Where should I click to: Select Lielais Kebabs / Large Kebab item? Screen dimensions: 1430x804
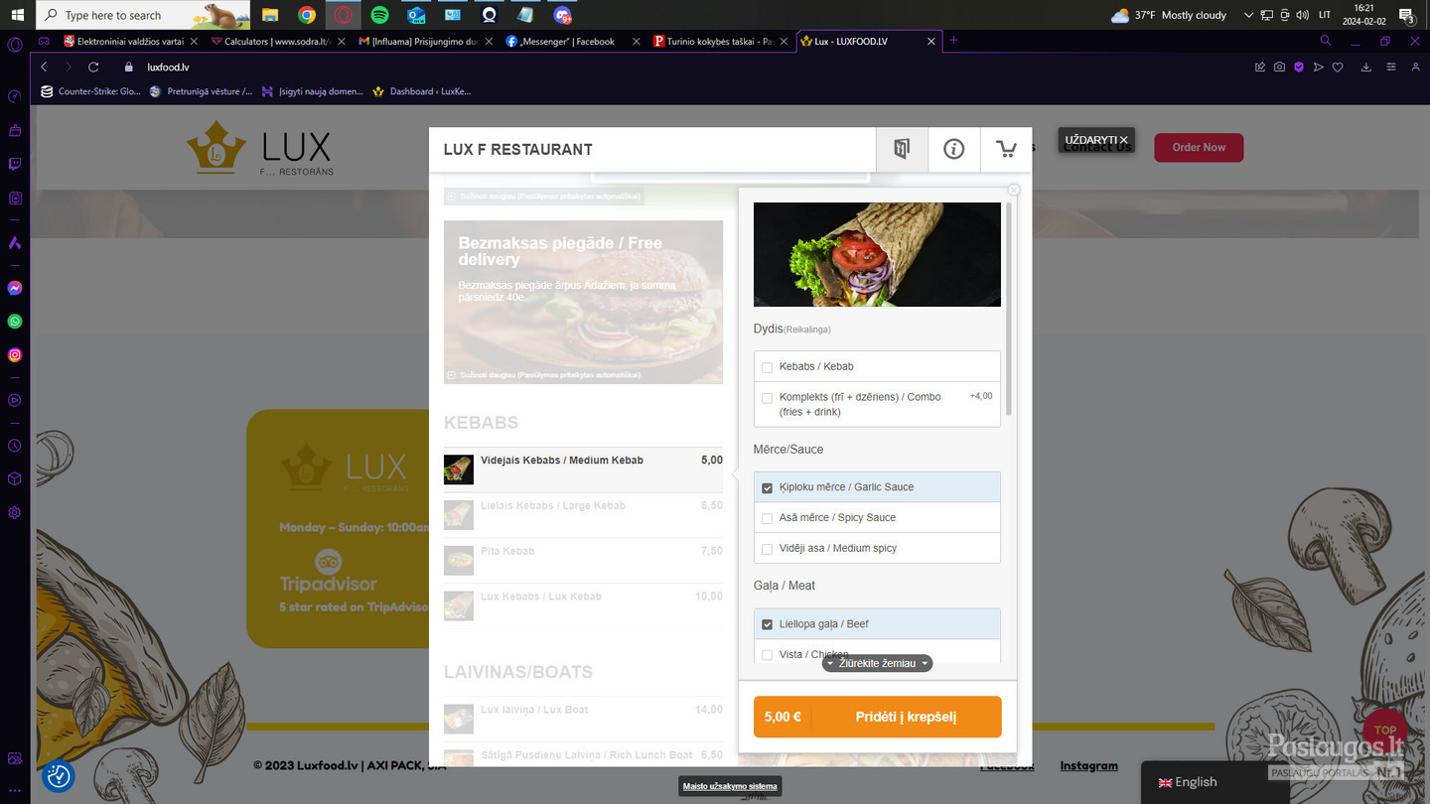[583, 515]
